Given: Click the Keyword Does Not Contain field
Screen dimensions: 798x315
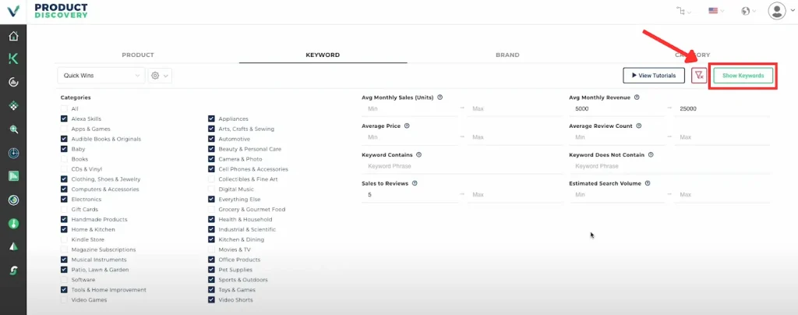Looking at the screenshot, I should [669, 166].
